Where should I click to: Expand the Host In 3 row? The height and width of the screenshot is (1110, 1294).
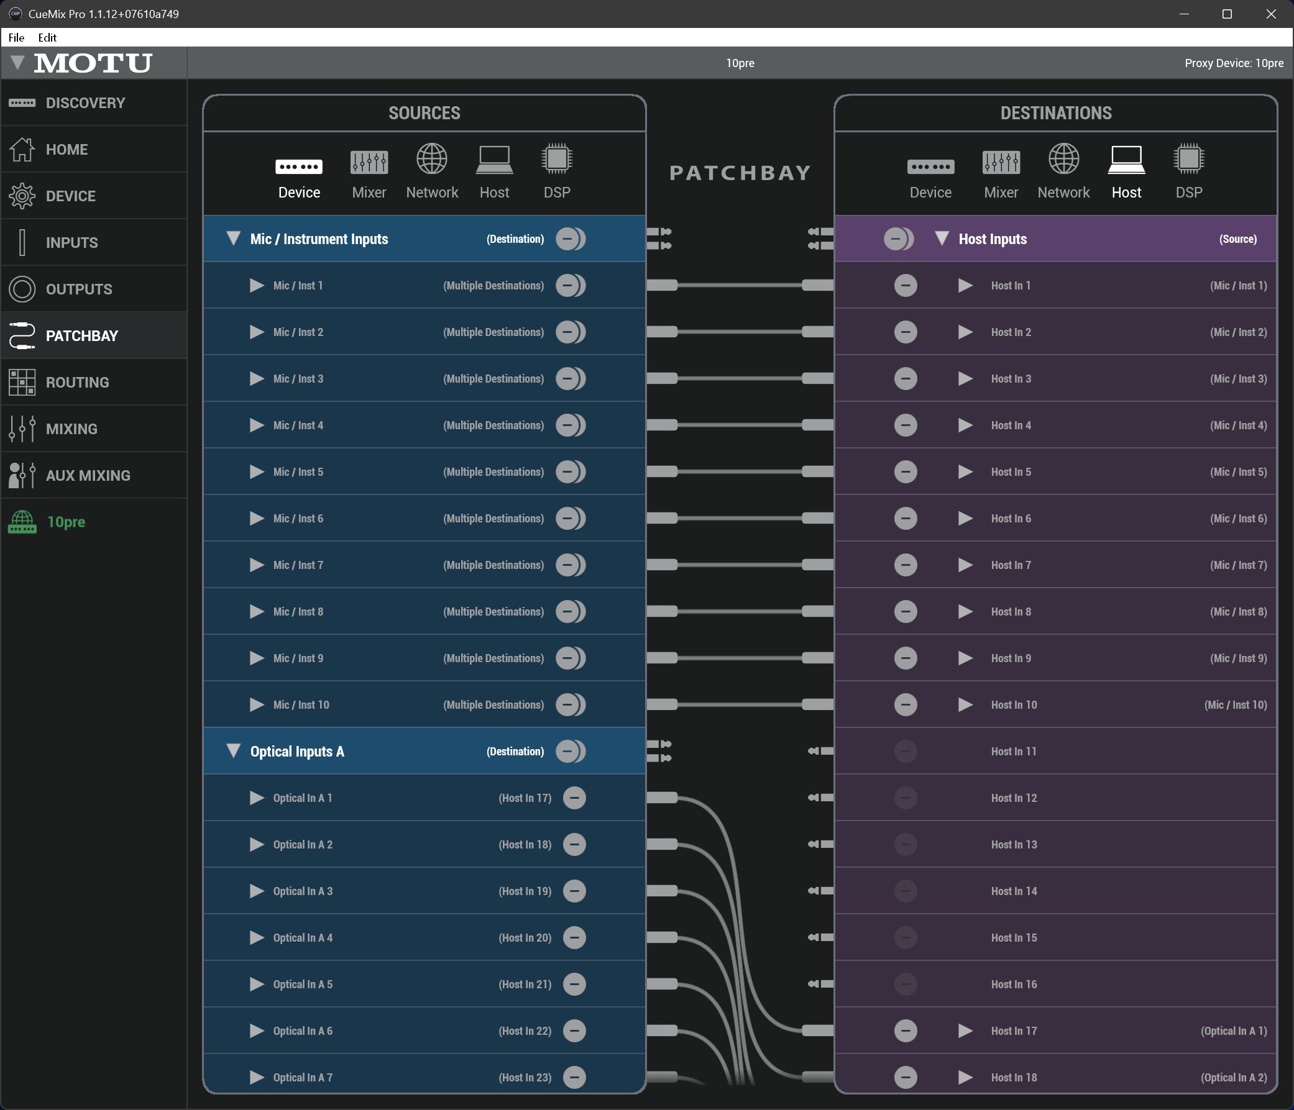(965, 378)
